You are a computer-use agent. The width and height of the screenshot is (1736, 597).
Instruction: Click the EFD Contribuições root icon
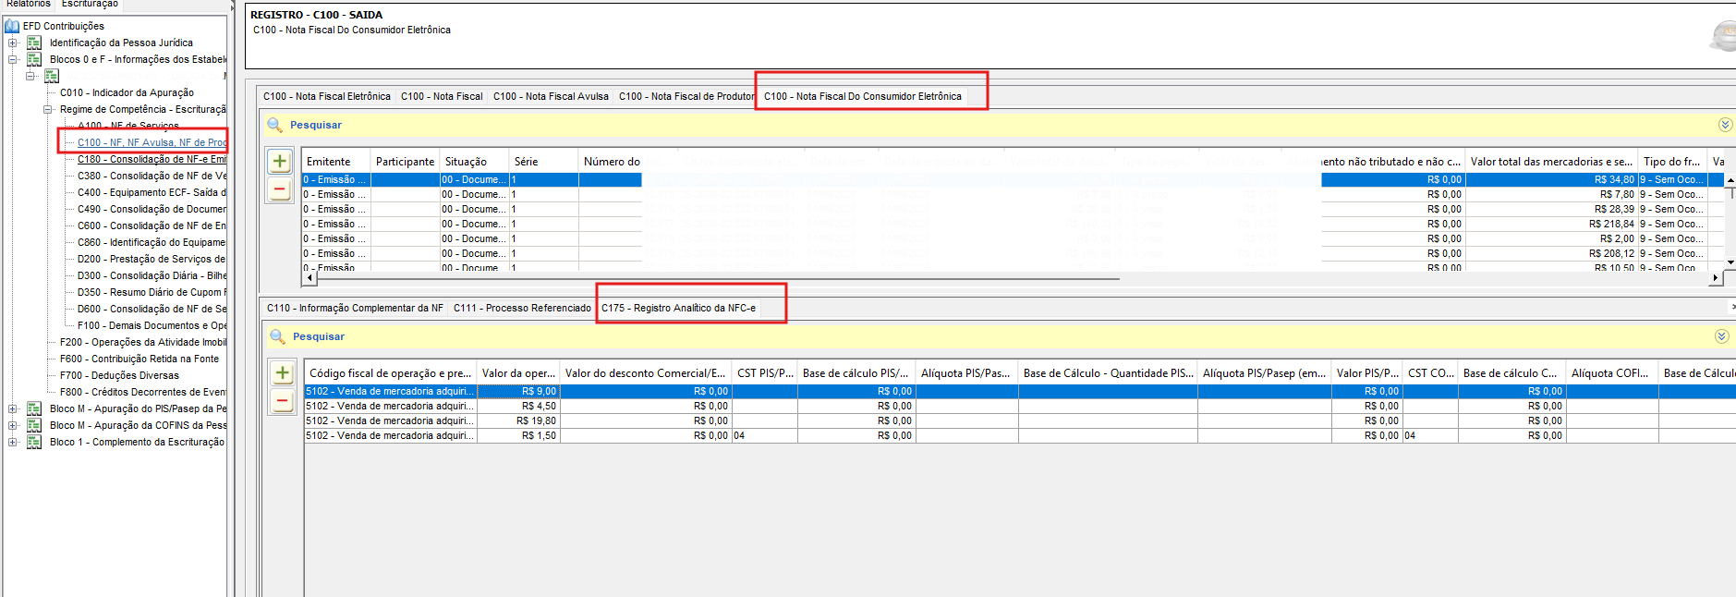pos(12,26)
